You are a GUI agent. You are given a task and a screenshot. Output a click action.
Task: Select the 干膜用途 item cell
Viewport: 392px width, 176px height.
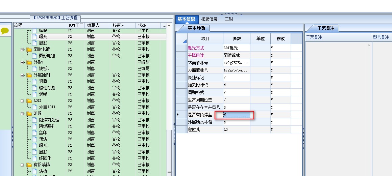point(205,55)
